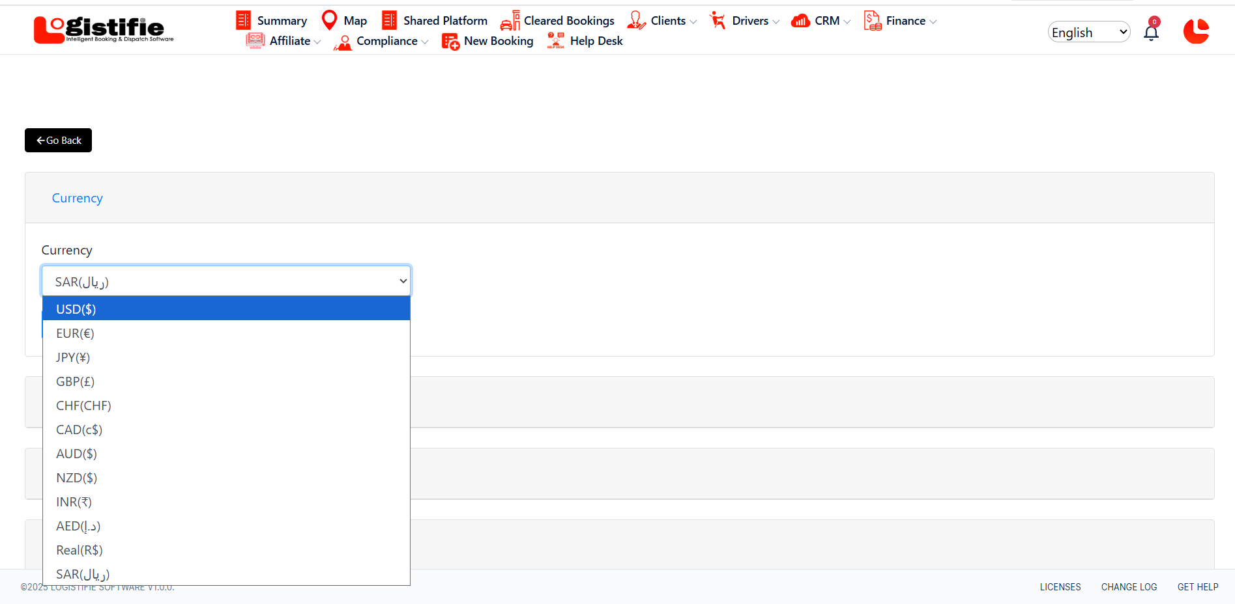Expand the Drivers menu

click(x=750, y=21)
